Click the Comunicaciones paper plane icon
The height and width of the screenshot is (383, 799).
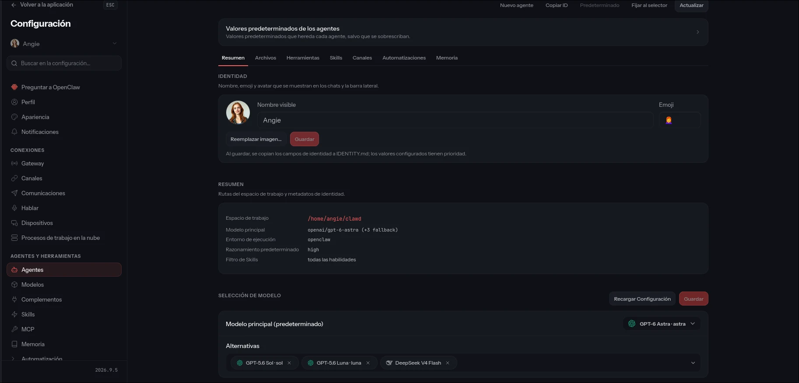click(x=14, y=193)
